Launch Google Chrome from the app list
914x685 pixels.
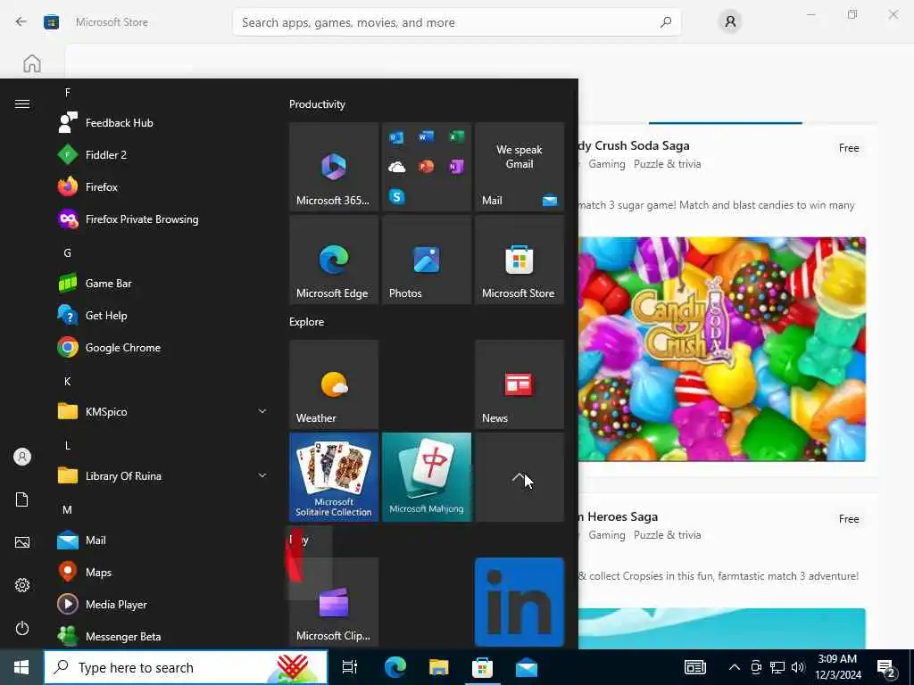click(163, 348)
